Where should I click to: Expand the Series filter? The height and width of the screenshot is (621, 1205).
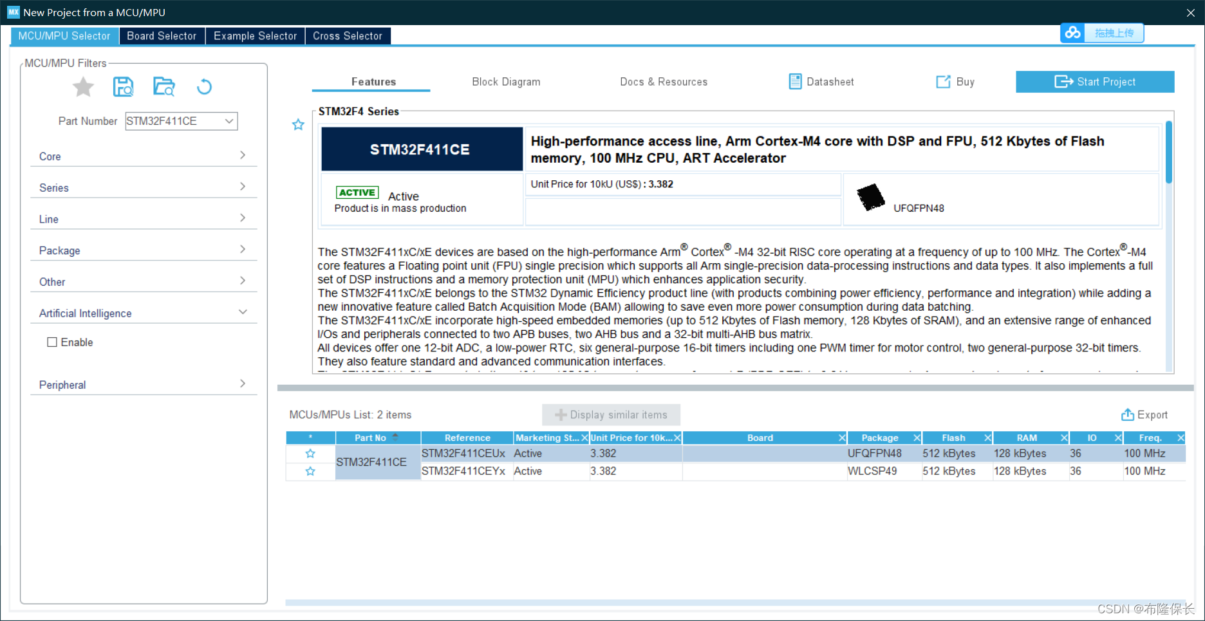144,187
